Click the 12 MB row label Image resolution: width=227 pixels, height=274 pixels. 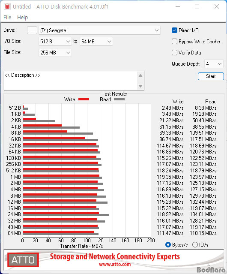pyautogui.click(x=15, y=202)
